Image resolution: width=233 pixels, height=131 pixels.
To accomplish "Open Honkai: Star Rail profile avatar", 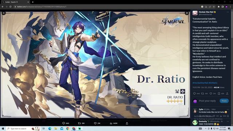I will pyautogui.click(x=195, y=13).
